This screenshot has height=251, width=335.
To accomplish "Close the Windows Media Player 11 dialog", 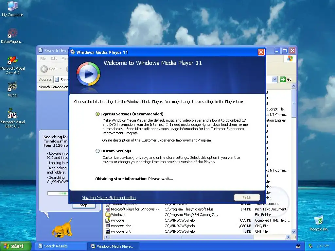I will (x=261, y=52).
